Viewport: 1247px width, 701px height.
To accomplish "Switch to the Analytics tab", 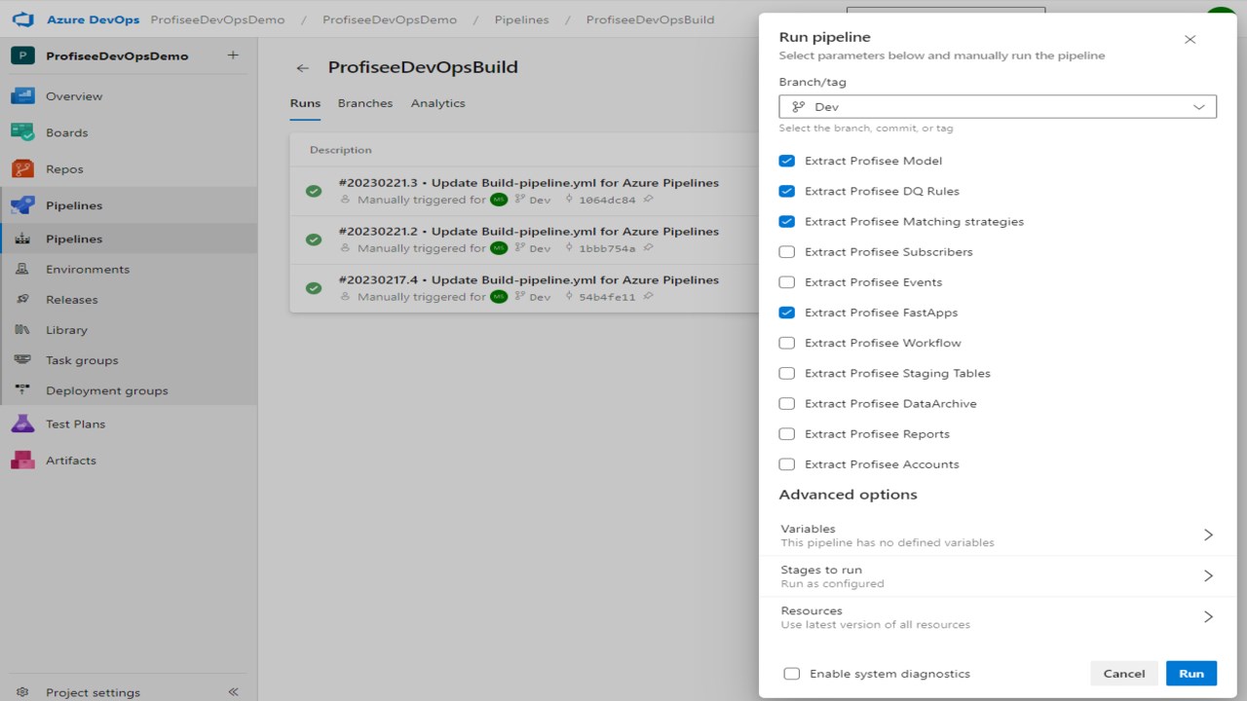I will [437, 103].
